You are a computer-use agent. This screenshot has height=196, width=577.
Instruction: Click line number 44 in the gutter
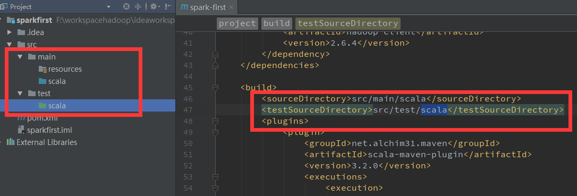point(188,76)
